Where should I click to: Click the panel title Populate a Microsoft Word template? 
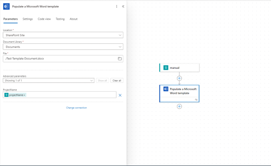pyautogui.click(x=36, y=7)
